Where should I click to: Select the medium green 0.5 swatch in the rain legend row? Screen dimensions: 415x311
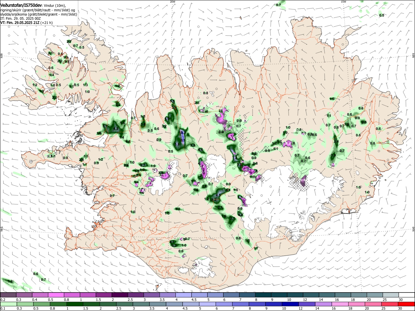point(42,304)
